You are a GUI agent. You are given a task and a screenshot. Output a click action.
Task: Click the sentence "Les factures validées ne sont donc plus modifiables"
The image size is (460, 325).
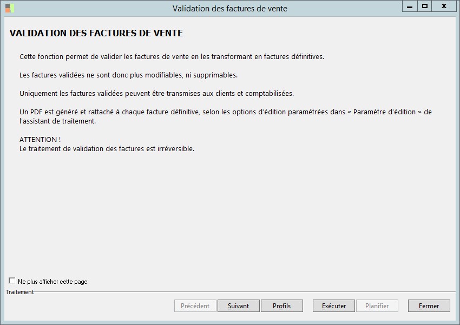tap(128, 75)
